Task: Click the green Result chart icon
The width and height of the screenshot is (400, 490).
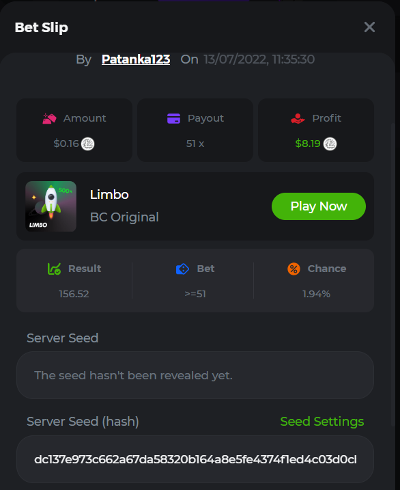Action: coord(54,269)
